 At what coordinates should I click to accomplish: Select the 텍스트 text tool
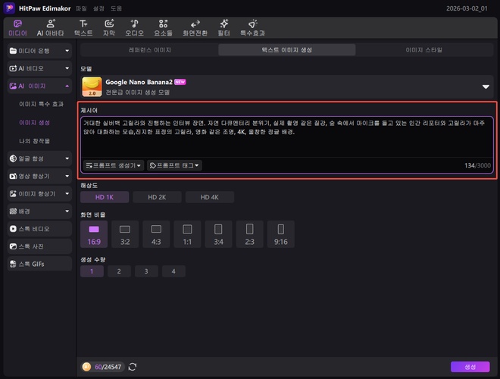click(x=83, y=28)
